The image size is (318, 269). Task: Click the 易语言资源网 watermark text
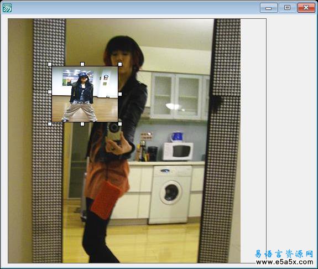pos(284,254)
